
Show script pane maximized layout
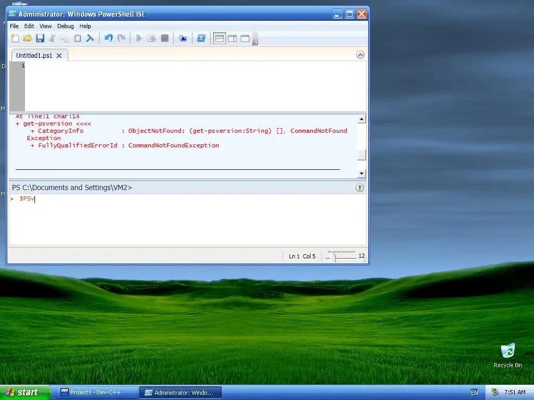[x=245, y=39]
